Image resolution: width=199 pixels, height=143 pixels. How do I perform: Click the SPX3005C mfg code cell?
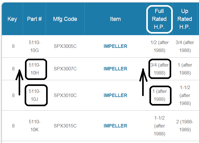coord(65,46)
